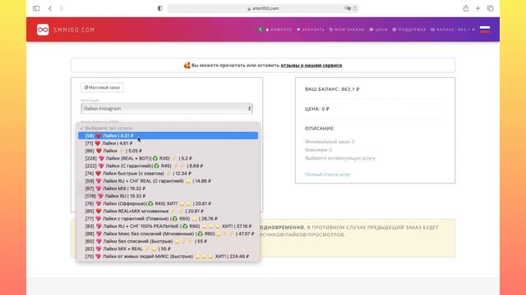Click the ЦЕНА: 0 ₽ text
Screen dimensions: 526x295
click(x=317, y=109)
